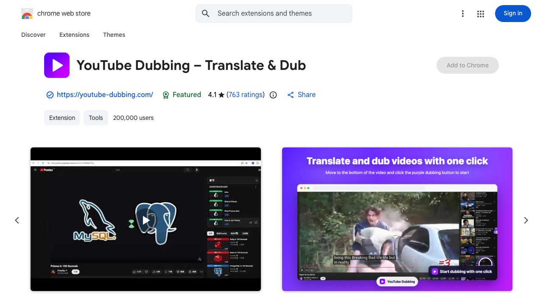
Task: Click the Share link text
Action: click(307, 94)
